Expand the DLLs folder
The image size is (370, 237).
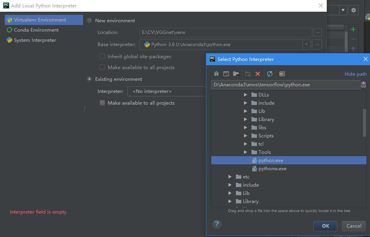tap(245, 94)
